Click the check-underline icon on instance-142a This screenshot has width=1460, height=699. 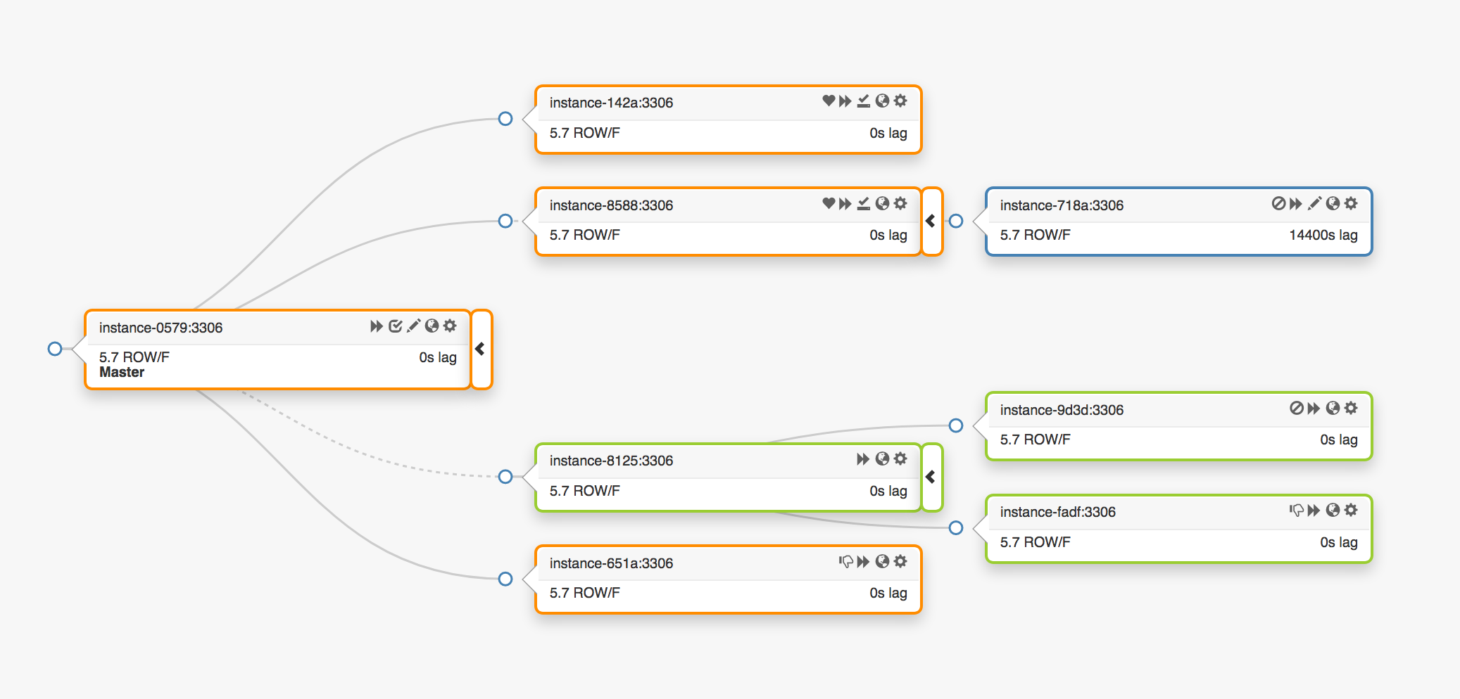[864, 101]
